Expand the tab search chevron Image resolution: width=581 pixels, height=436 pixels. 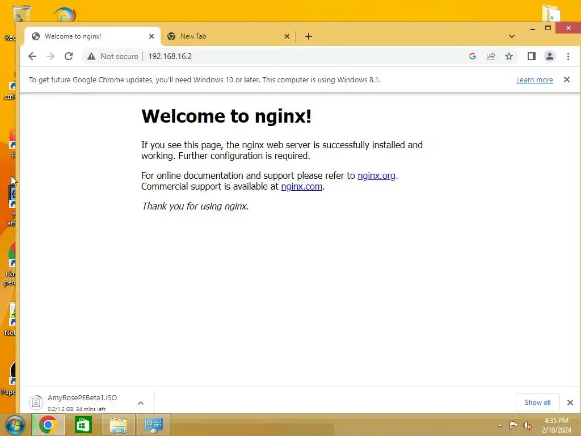(512, 36)
